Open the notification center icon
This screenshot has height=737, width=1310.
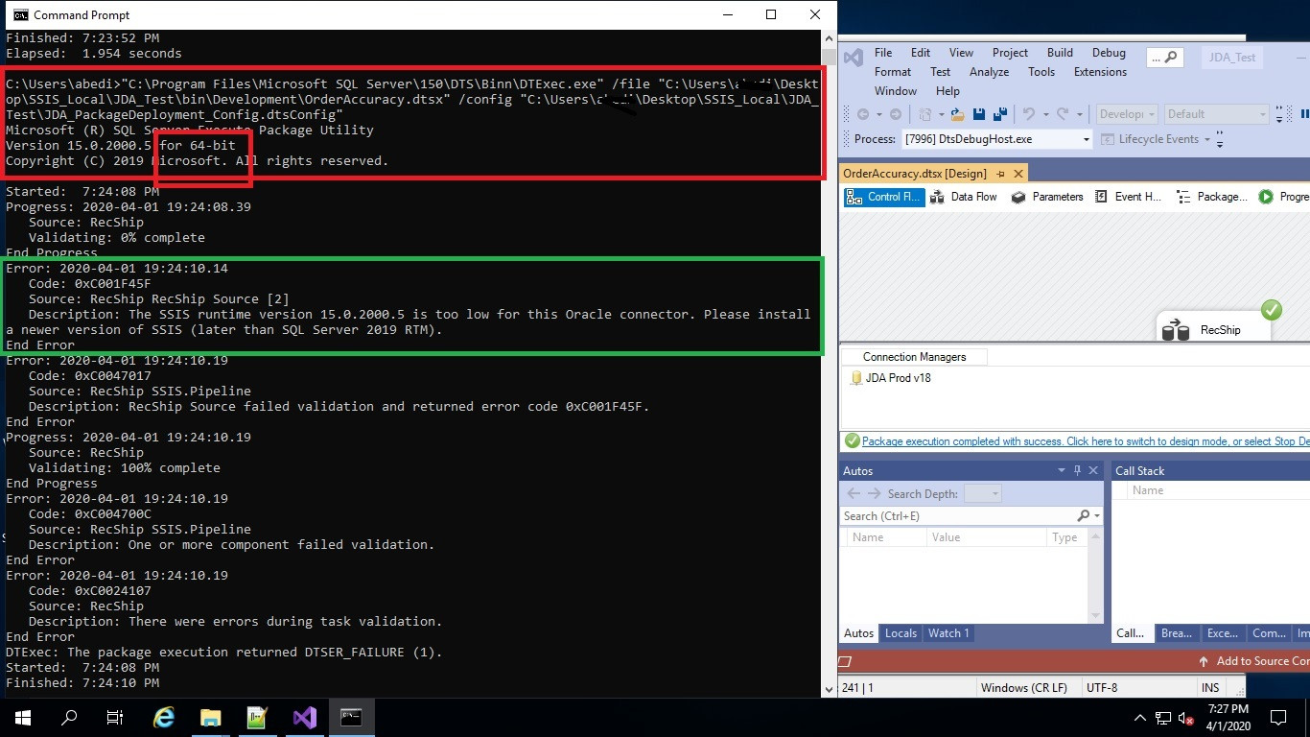(x=1278, y=717)
